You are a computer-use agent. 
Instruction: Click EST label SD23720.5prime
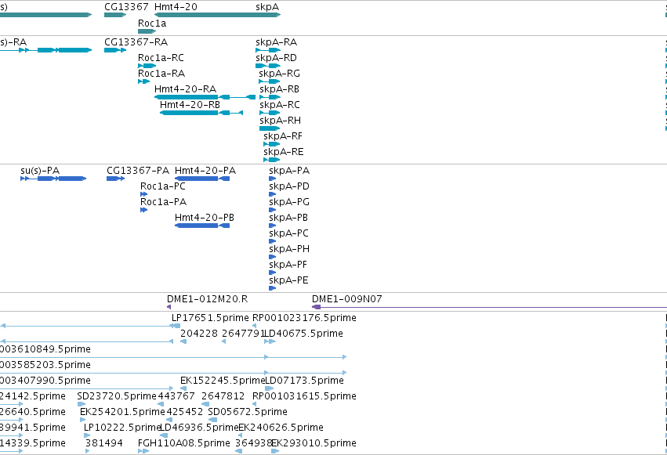click(x=117, y=397)
